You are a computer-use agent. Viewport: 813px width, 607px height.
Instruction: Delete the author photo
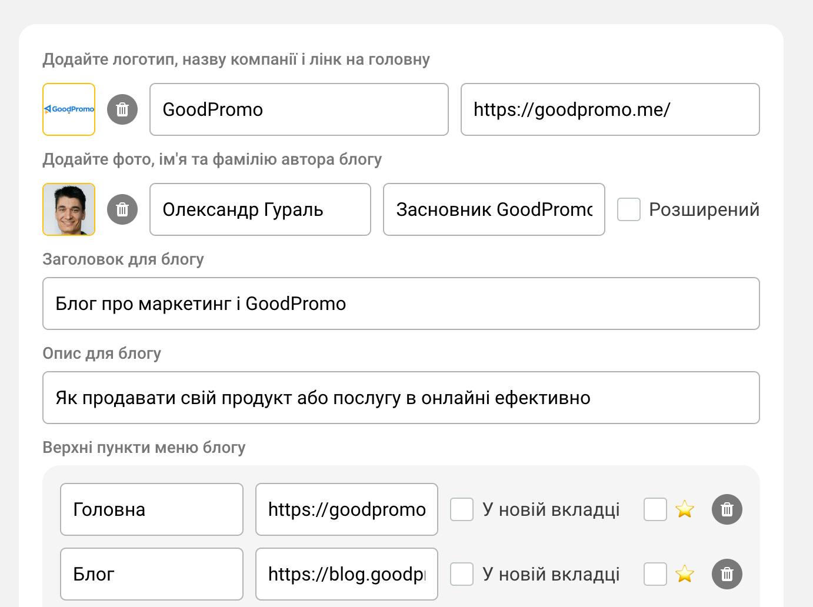[122, 209]
